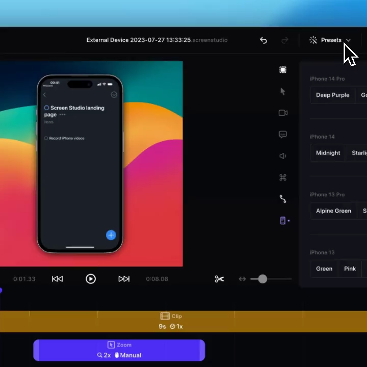The image size is (367, 367).
Task: Select the cursor settings icon
Action: click(283, 91)
